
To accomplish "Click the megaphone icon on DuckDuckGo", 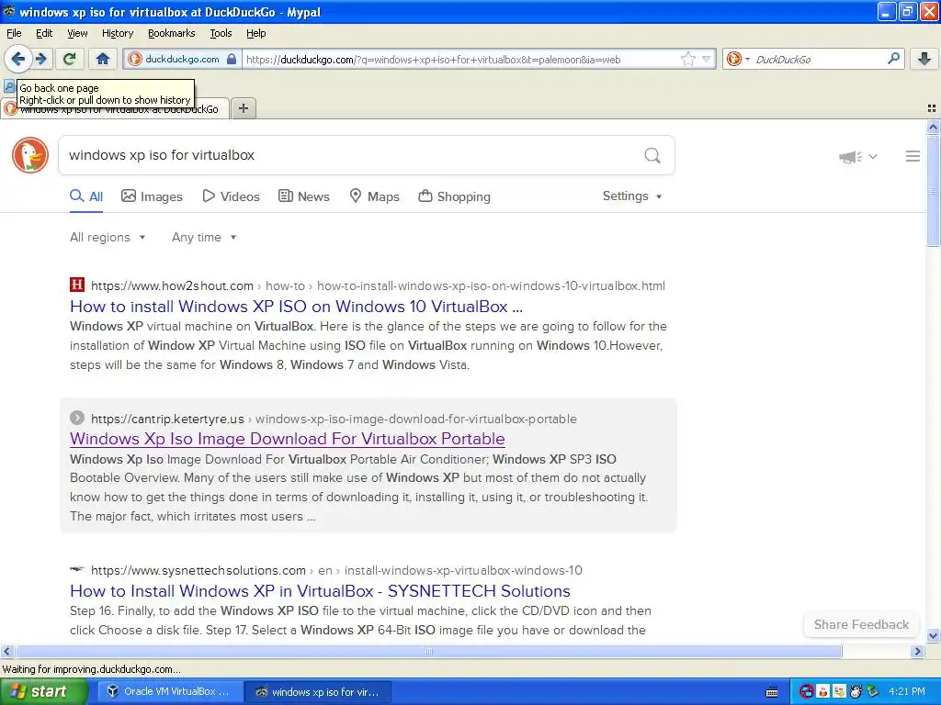I will (x=850, y=156).
